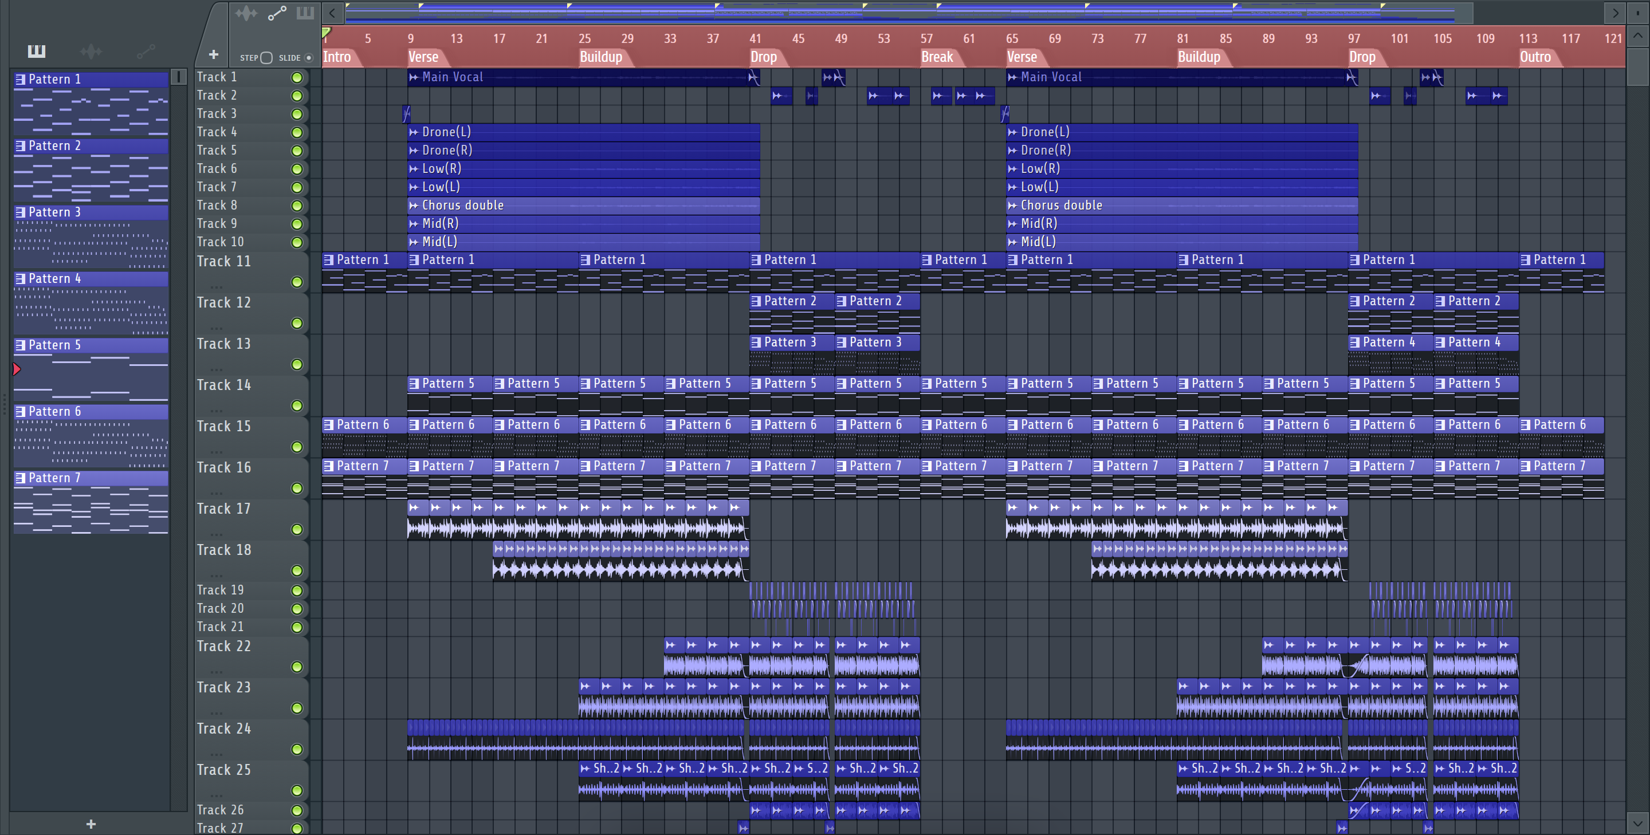Click the left arrow of the overview bar
The image size is (1650, 835).
332,13
